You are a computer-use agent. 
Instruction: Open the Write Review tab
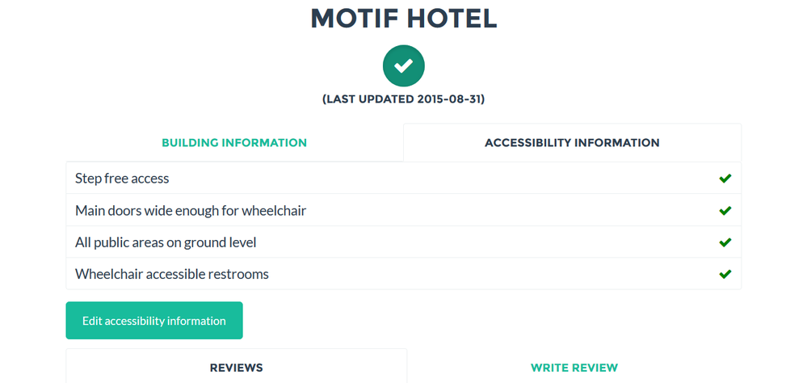point(574,368)
